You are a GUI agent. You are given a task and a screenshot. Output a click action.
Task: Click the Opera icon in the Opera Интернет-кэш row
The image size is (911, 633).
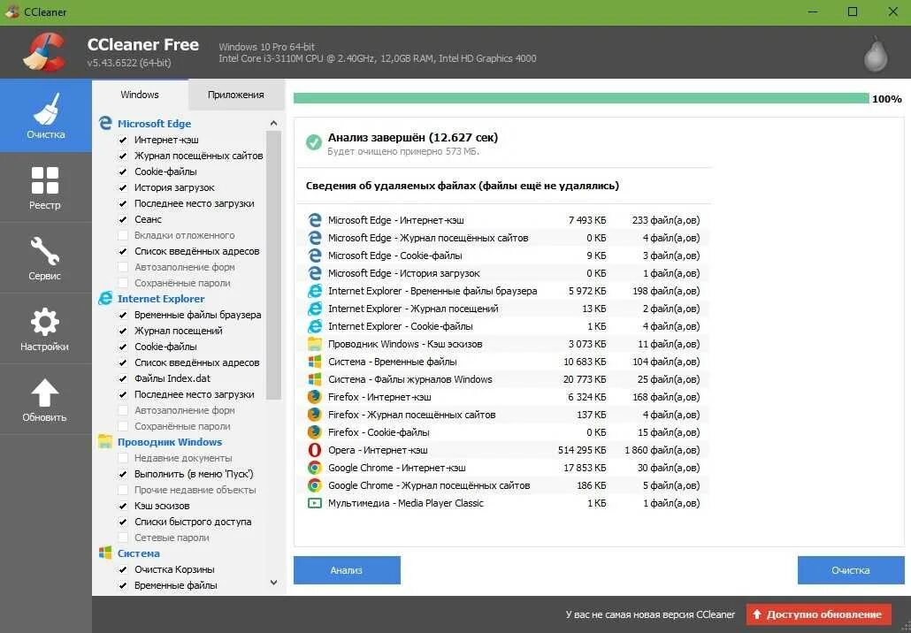pyautogui.click(x=314, y=450)
